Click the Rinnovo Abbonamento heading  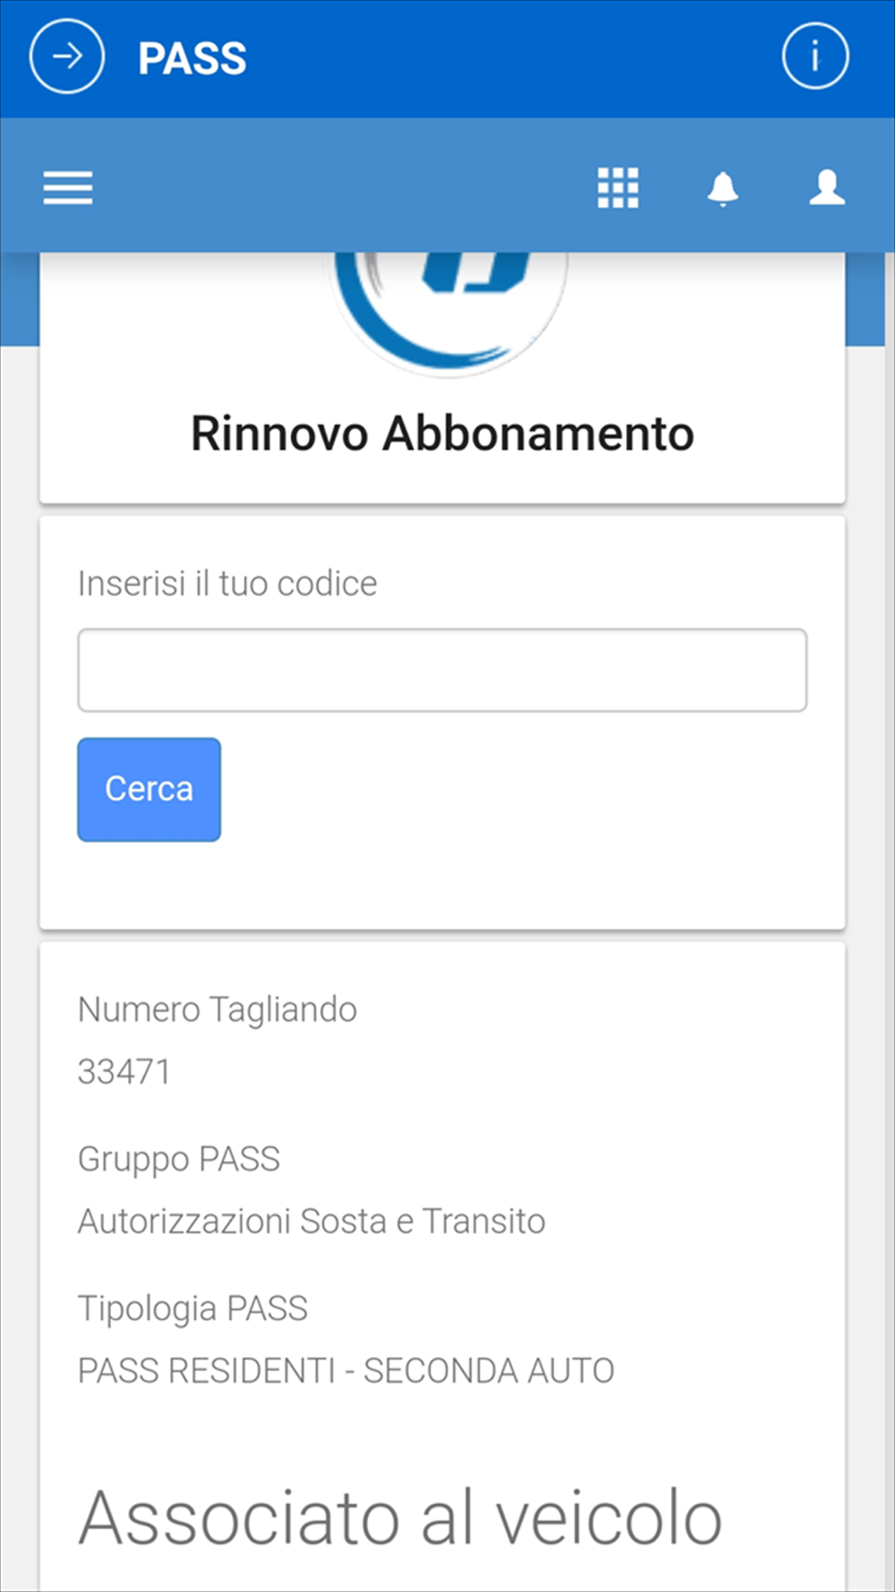(442, 434)
